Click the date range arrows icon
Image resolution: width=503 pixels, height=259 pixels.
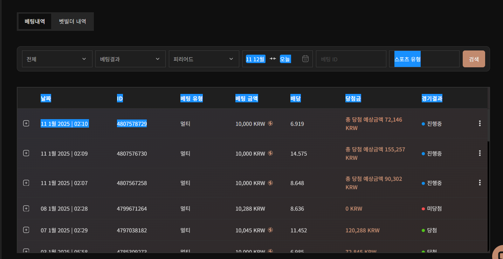pos(273,59)
